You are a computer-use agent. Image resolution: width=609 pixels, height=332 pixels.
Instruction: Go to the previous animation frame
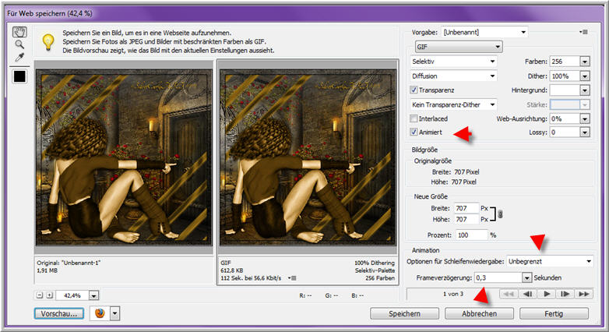527,294
